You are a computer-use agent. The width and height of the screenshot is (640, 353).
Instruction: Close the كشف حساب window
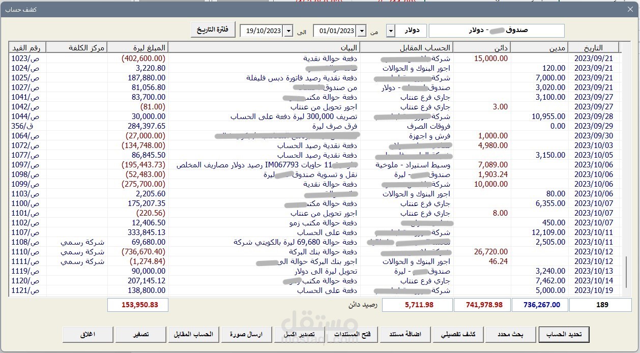tap(631, 10)
